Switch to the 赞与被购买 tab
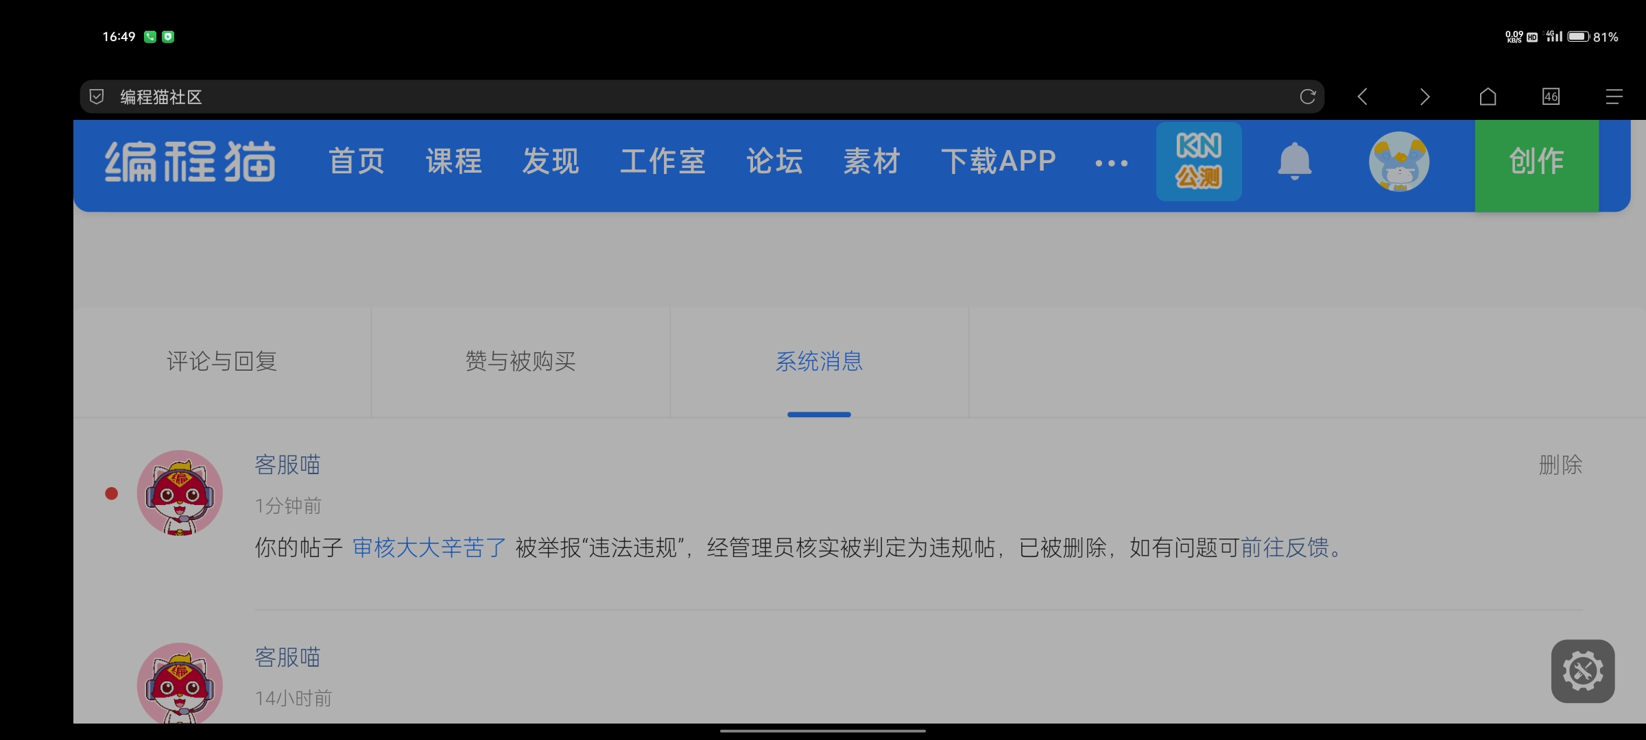 [521, 361]
